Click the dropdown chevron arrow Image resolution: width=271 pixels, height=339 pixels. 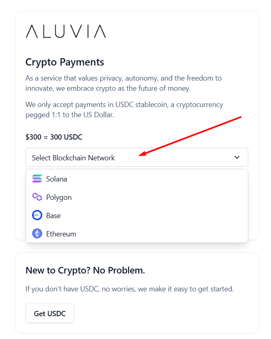(237, 157)
